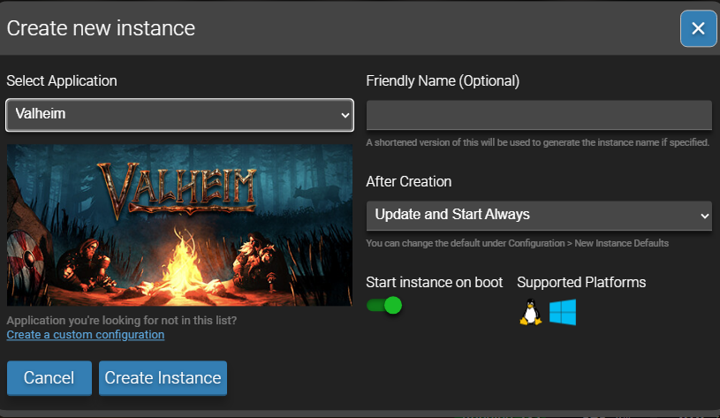Click the Supported Platforms label

[581, 282]
